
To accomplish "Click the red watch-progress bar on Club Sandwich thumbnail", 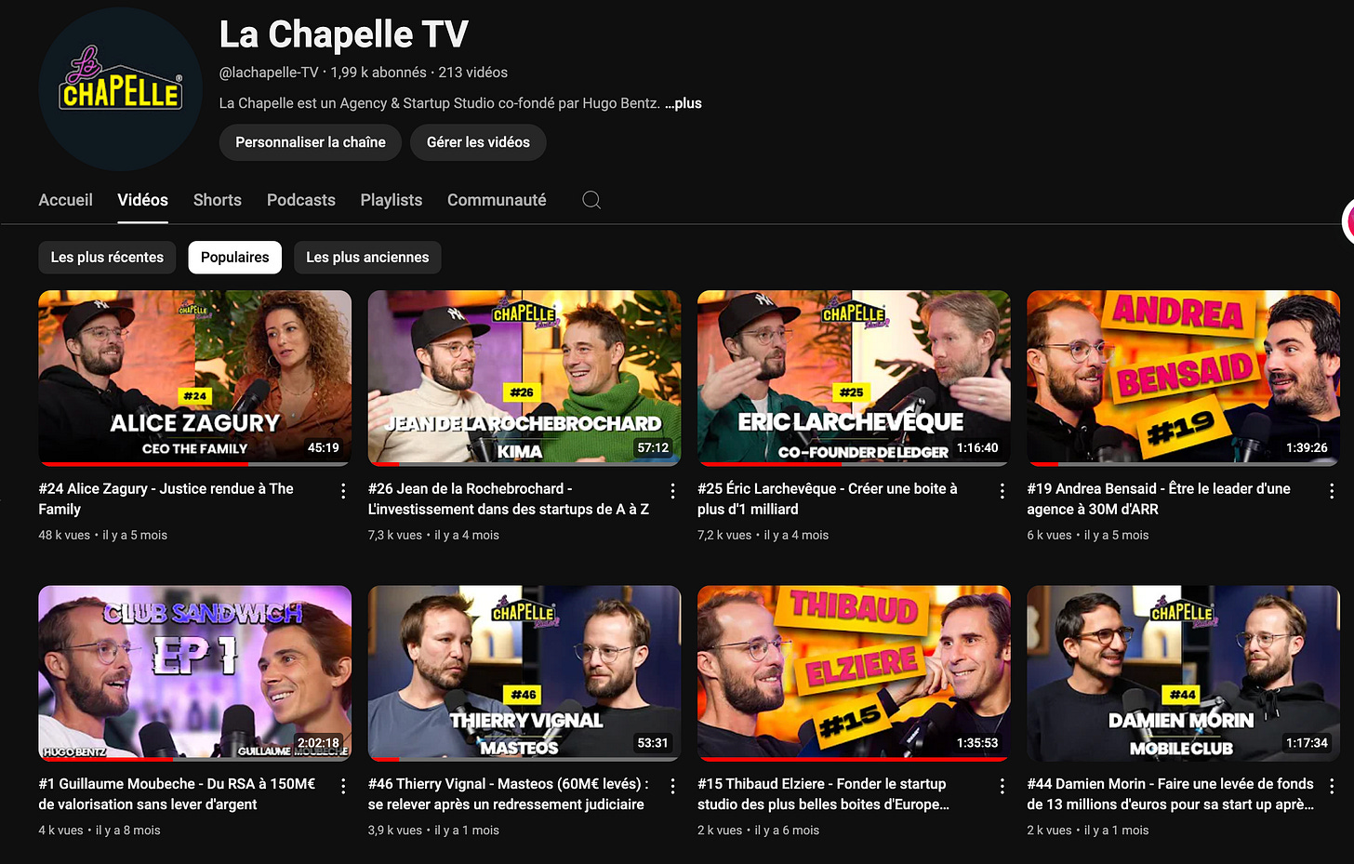I will [105, 758].
